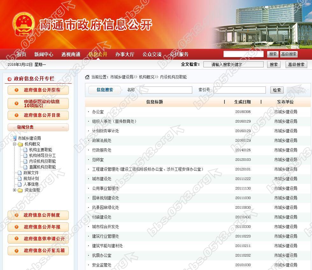Click the computer icon next to 市城乡建设局
Viewport: 312px width, 270px height.
15,138
